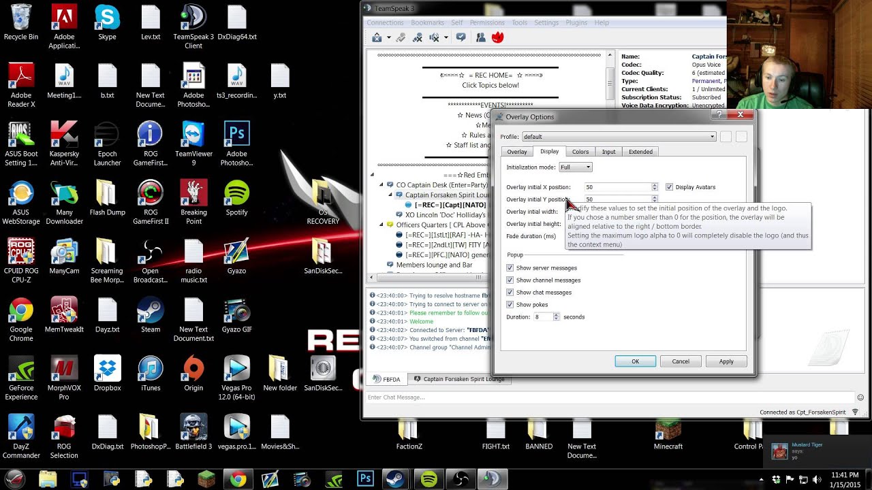
Task: Click the Connect toolbar icon in TeamSpeak
Action: pyautogui.click(x=377, y=37)
